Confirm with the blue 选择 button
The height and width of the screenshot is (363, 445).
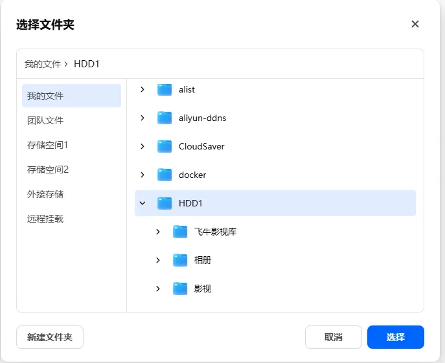(395, 337)
